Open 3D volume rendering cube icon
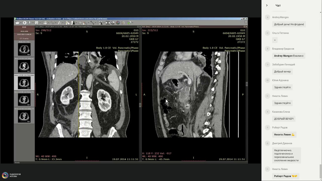This screenshot has width=322, height=181. click(x=118, y=23)
